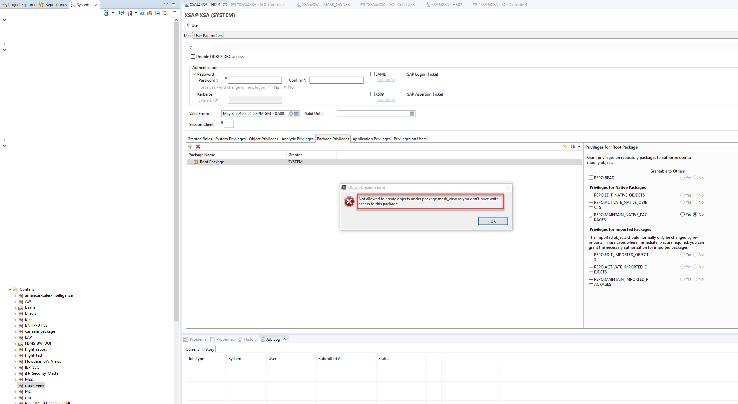Minimize the Systems view panel
The image size is (738, 404).
pos(166,4)
